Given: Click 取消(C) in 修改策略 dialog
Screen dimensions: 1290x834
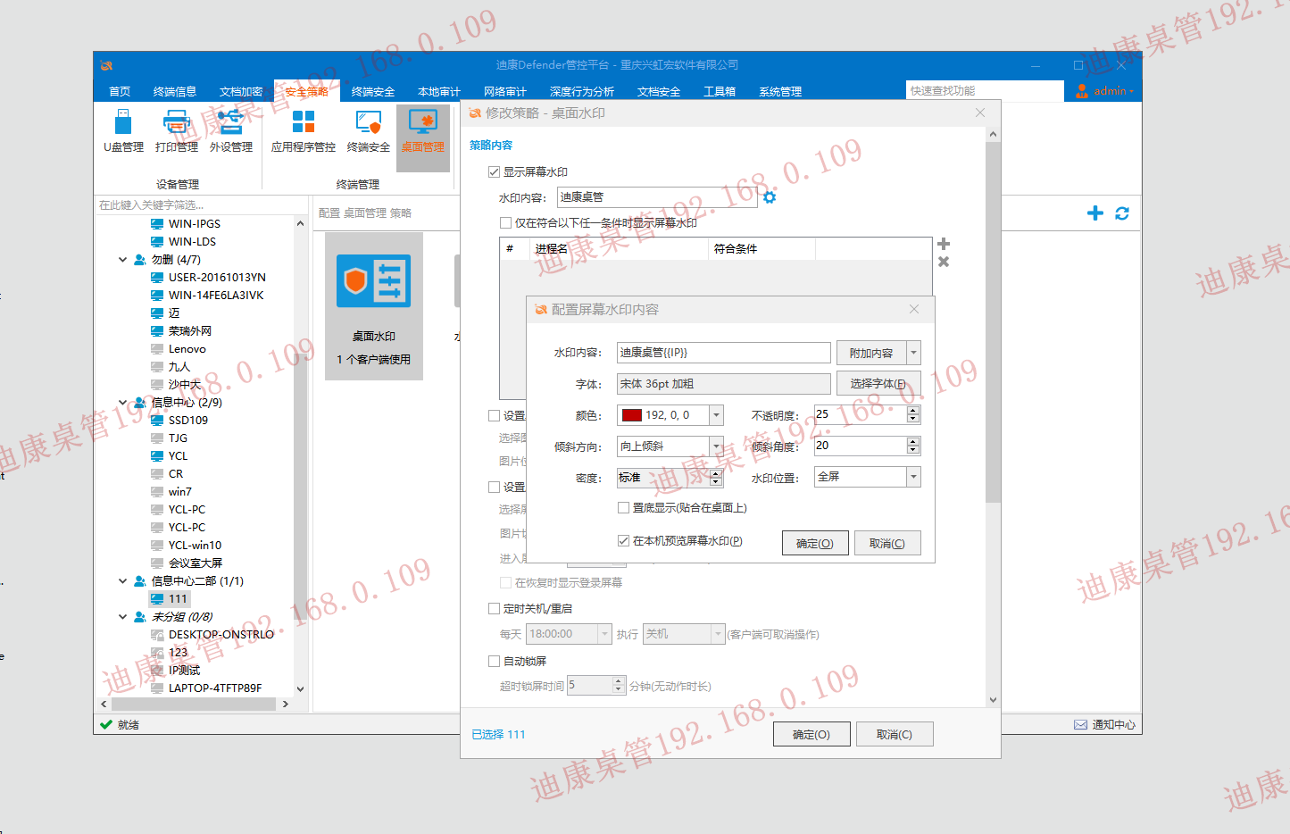Looking at the screenshot, I should click(895, 734).
